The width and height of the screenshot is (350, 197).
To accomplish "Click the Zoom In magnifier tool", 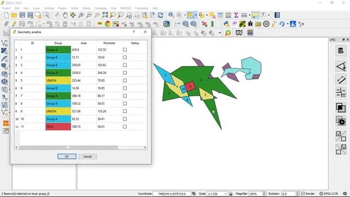I will [x=81, y=15].
